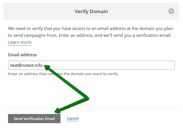Submit address with Send Verification Email
Viewport: 183px width, 132px height.
(x=34, y=119)
